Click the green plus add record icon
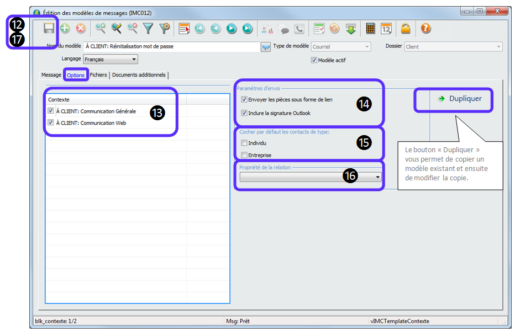The width and height of the screenshot is (515, 332). coord(65,29)
